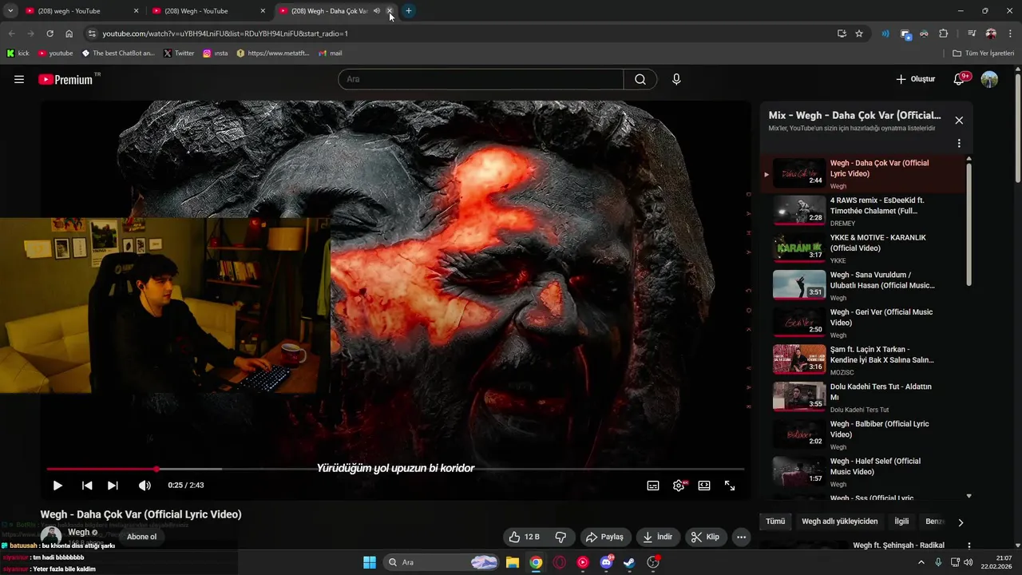Skip to next video in mix

coord(113,486)
